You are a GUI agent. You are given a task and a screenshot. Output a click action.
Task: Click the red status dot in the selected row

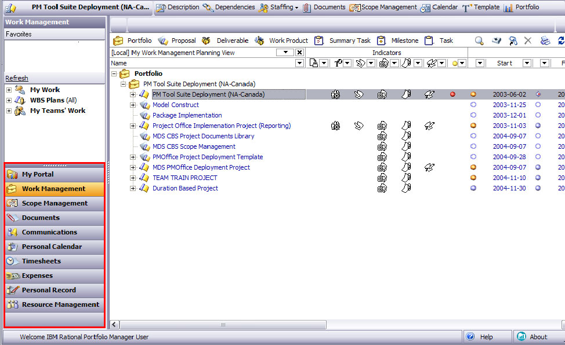[x=452, y=94]
